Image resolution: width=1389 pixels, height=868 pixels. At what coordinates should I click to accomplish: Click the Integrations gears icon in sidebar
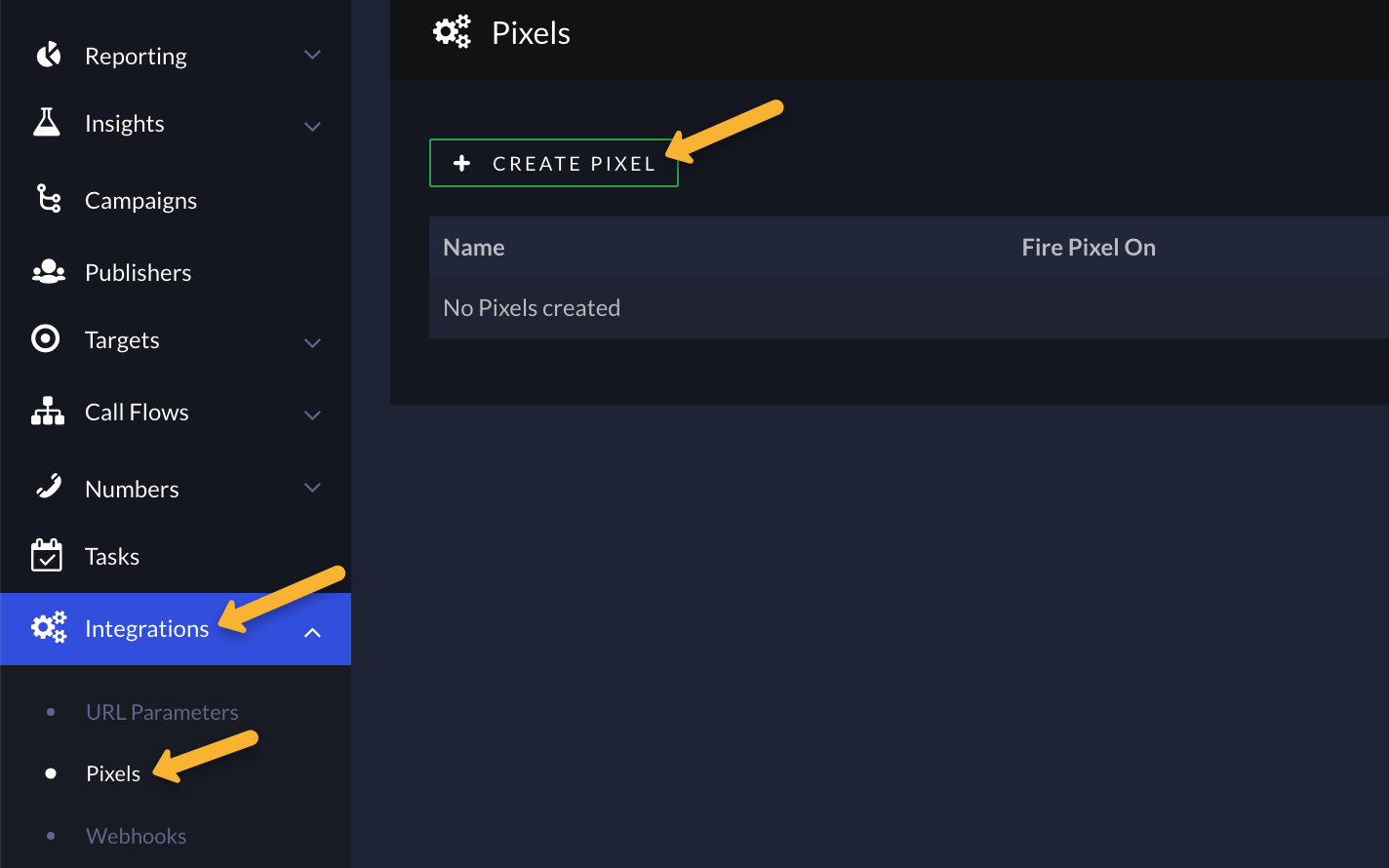[x=49, y=627]
